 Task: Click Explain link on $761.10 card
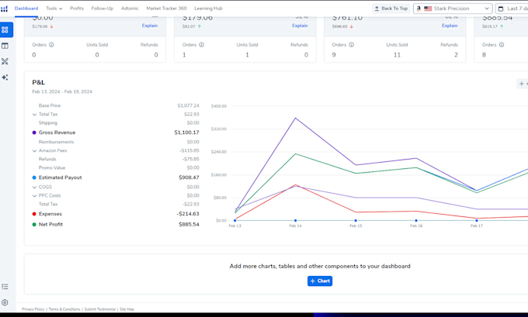[x=450, y=26]
